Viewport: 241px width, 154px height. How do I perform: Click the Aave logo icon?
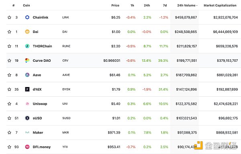(x=27, y=75)
